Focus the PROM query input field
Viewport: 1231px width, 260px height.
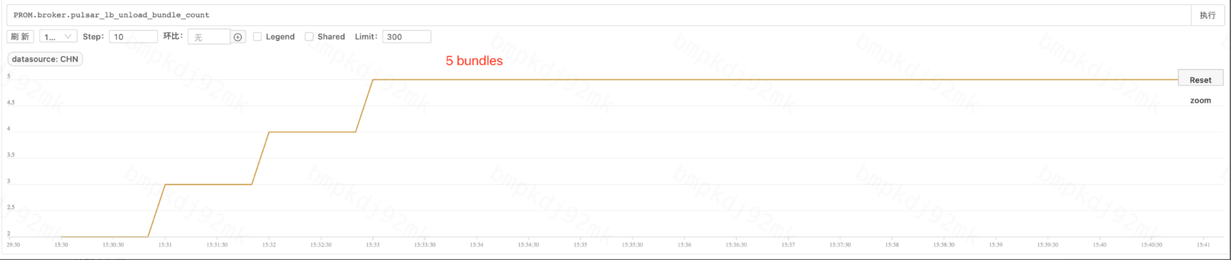coord(597,15)
